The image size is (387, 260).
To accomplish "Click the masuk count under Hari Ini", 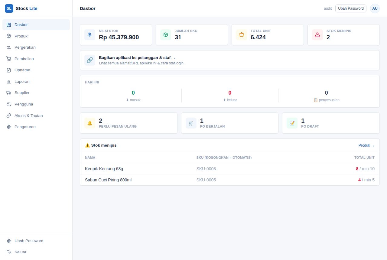I will click(x=133, y=93).
